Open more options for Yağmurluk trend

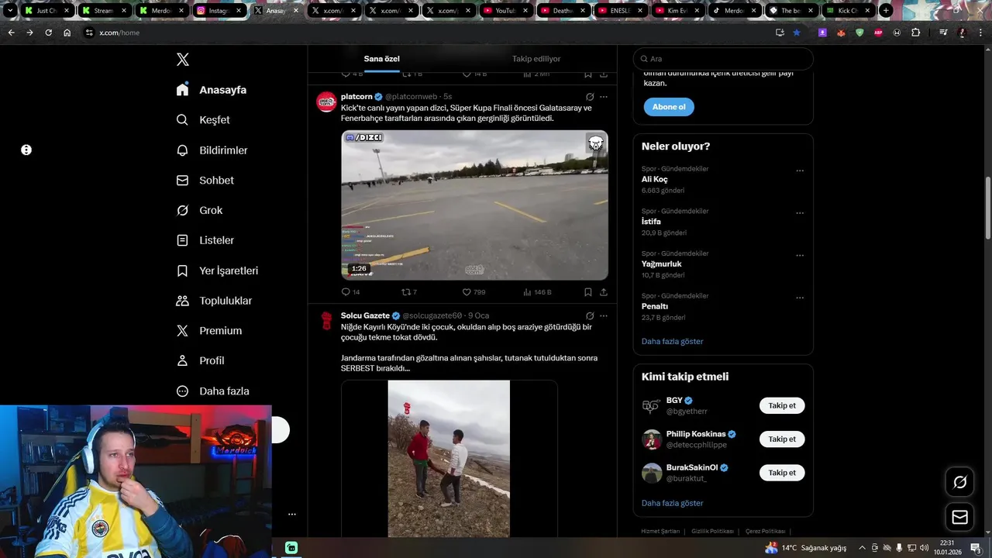coord(800,256)
